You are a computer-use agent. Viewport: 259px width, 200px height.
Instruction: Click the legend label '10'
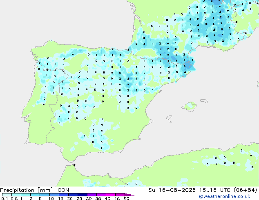pyautogui.click(x=51, y=198)
